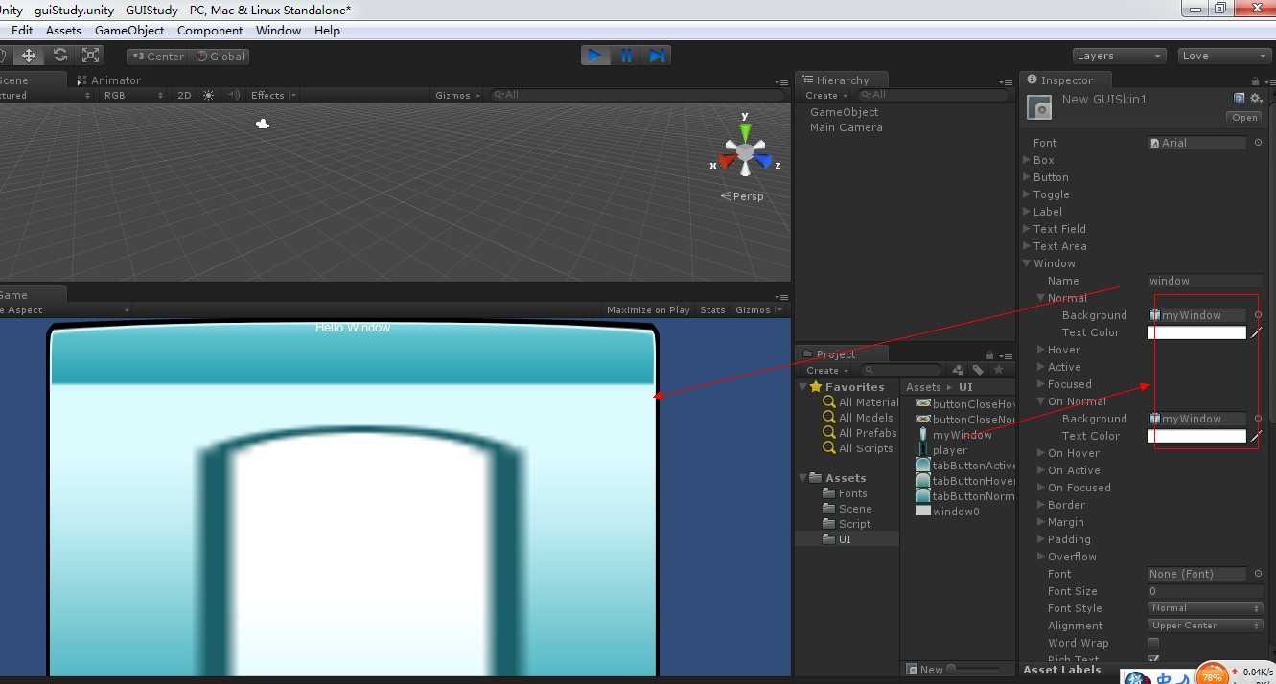Toggle scene lighting sun icon
Screen dimensions: 1276x684
tap(209, 95)
